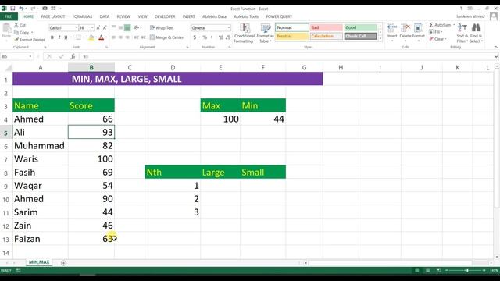Viewport: 500px width, 281px height.
Task: Select the MIN,MAX sheet tab
Action: (39, 262)
